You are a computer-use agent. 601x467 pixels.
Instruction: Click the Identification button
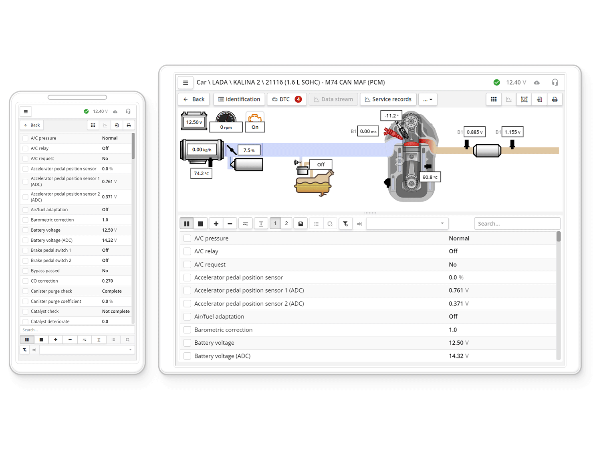pyautogui.click(x=239, y=99)
